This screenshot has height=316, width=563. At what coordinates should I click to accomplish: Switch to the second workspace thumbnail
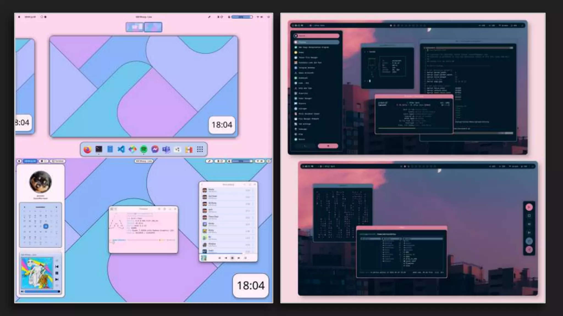click(153, 27)
